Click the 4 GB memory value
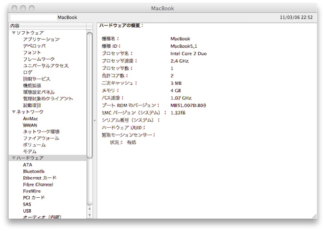This screenshot has width=325, height=231. [x=175, y=90]
